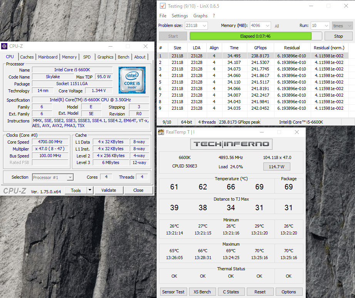The height and width of the screenshot is (298, 355).
Task: Minimize the RealTemp window
Action: [262, 132]
